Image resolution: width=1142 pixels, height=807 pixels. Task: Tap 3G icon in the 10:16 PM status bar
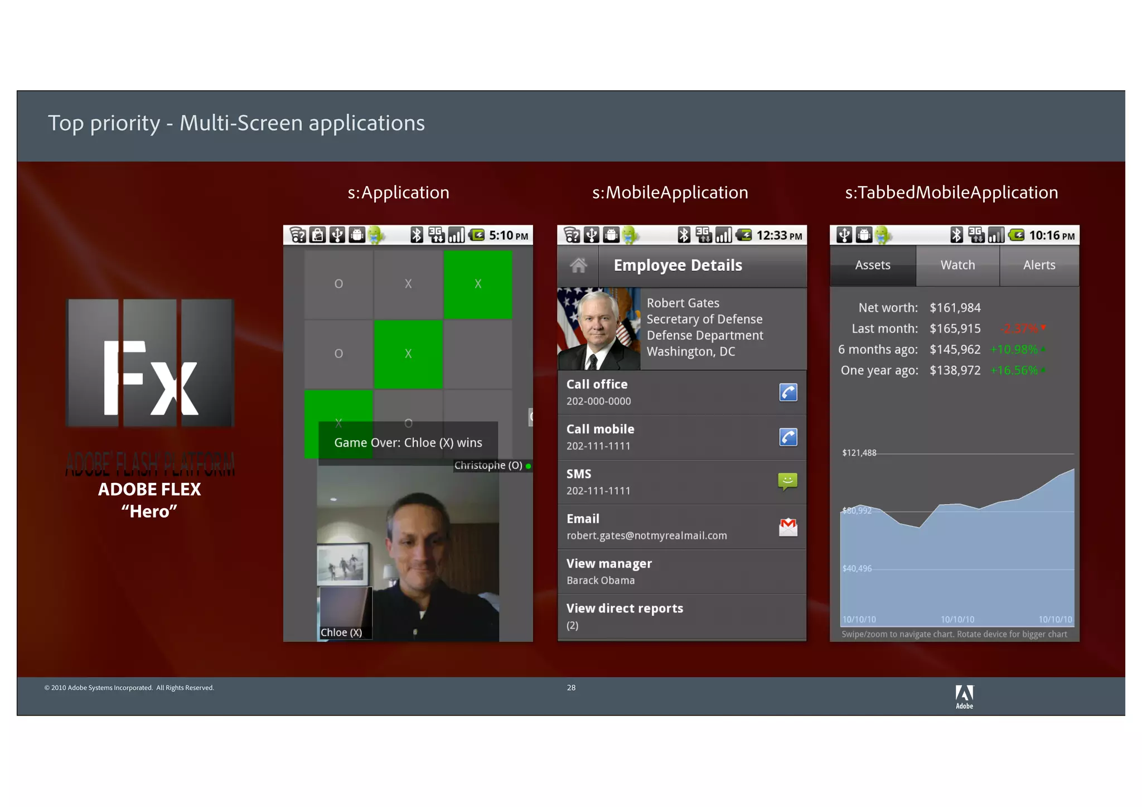click(976, 235)
